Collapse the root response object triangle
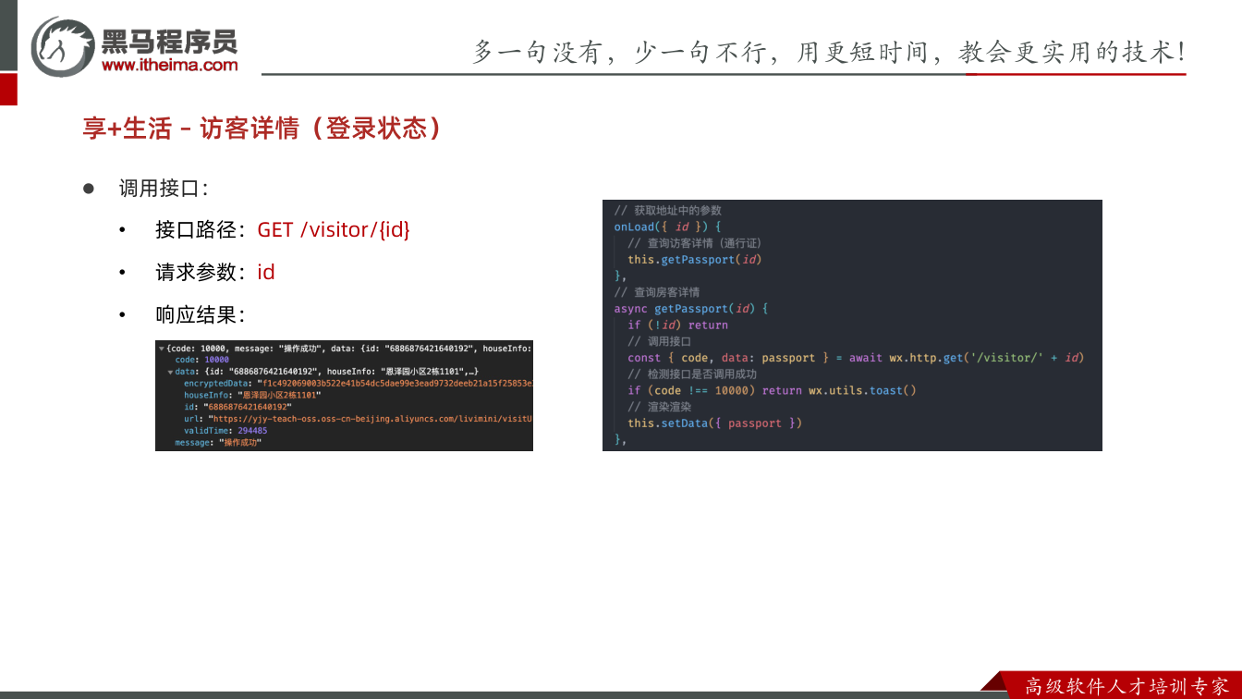The width and height of the screenshot is (1242, 699). tap(162, 349)
